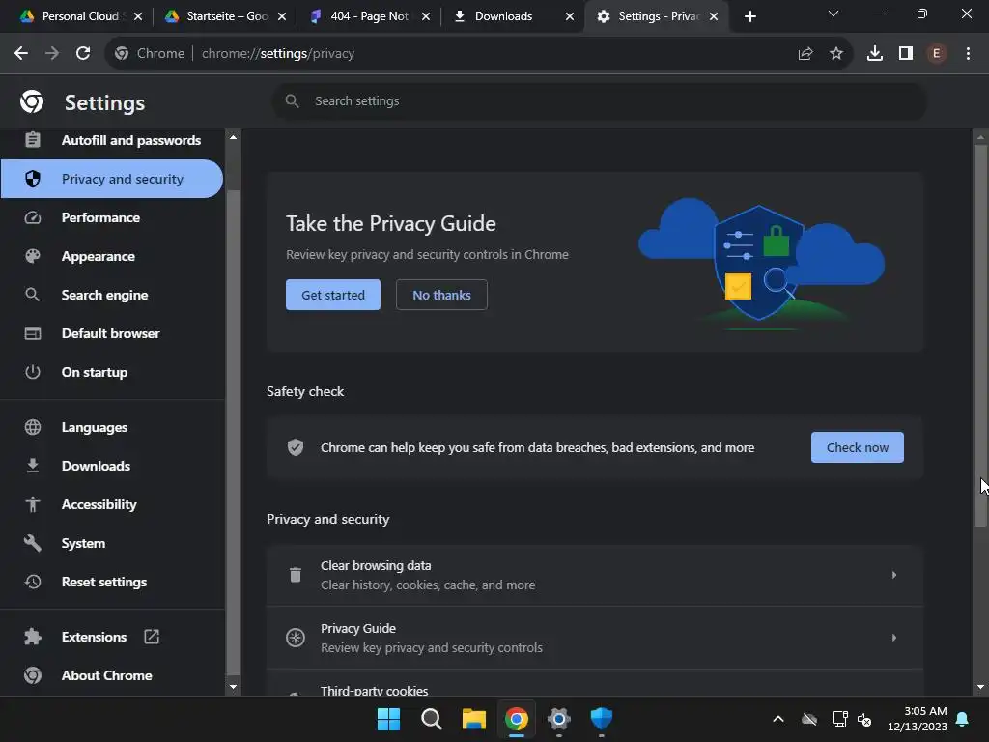989x742 pixels.
Task: Click the external link icon beside Extensions
Action: (x=152, y=637)
